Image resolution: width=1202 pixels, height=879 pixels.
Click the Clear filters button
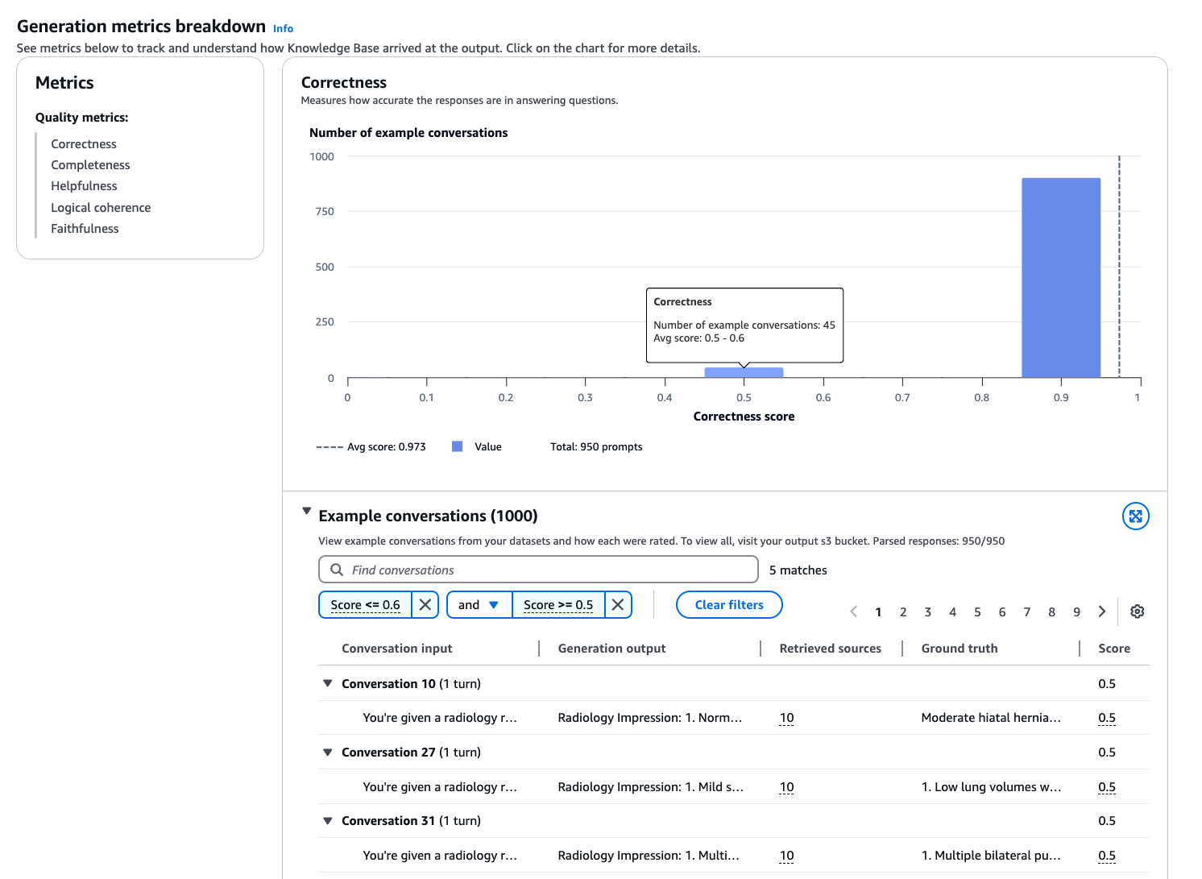click(x=728, y=604)
